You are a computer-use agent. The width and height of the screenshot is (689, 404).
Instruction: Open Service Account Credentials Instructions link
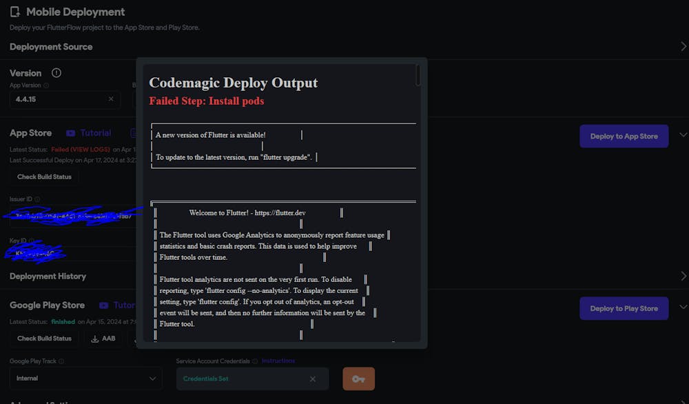pyautogui.click(x=278, y=361)
